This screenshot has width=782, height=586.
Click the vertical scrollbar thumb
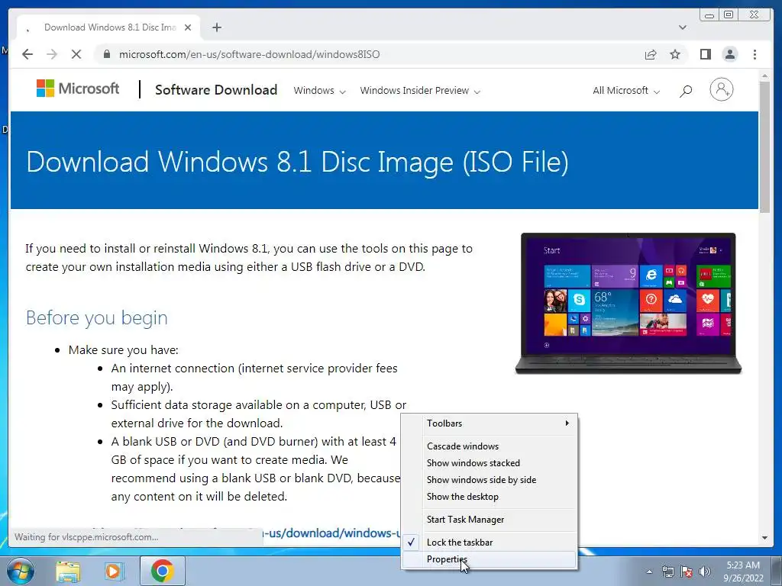[x=764, y=147]
